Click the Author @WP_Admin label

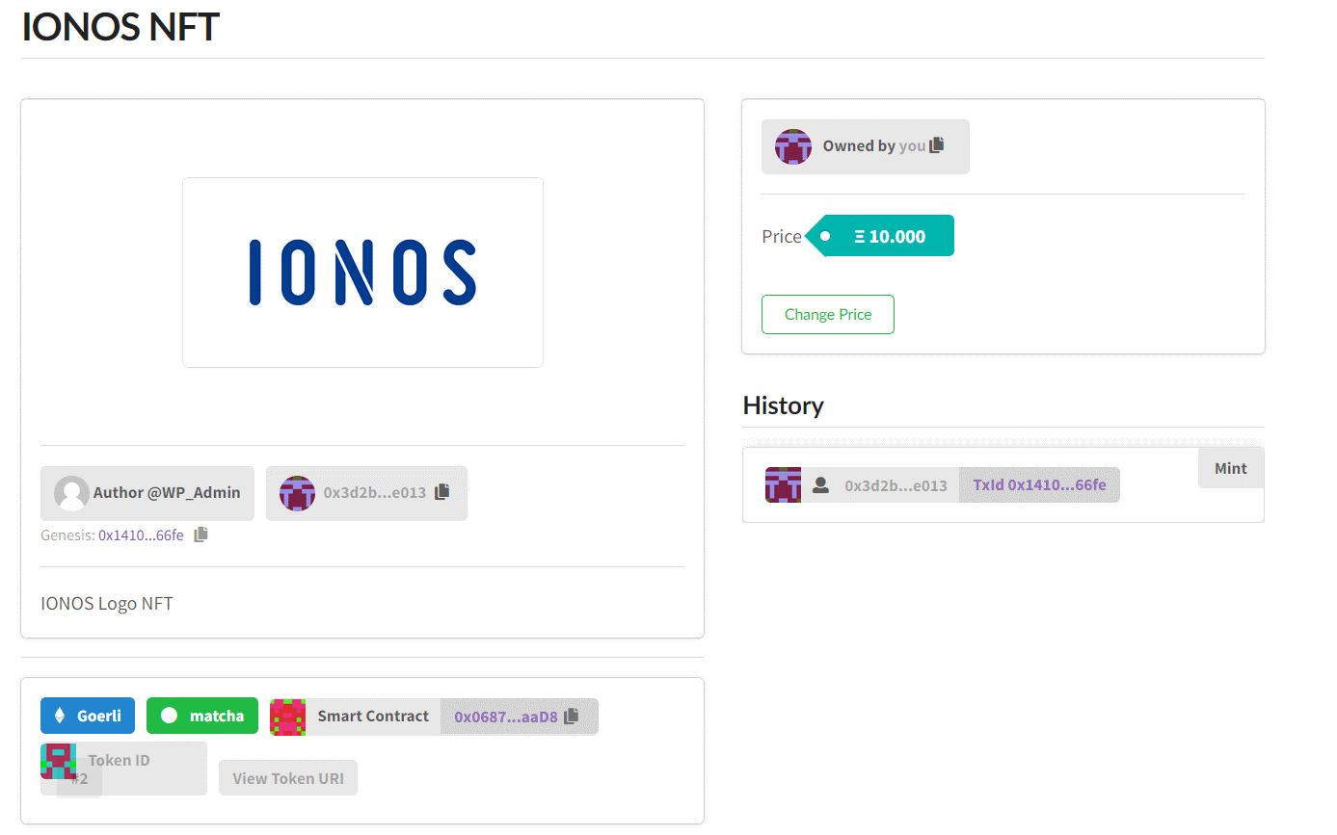coord(167,493)
